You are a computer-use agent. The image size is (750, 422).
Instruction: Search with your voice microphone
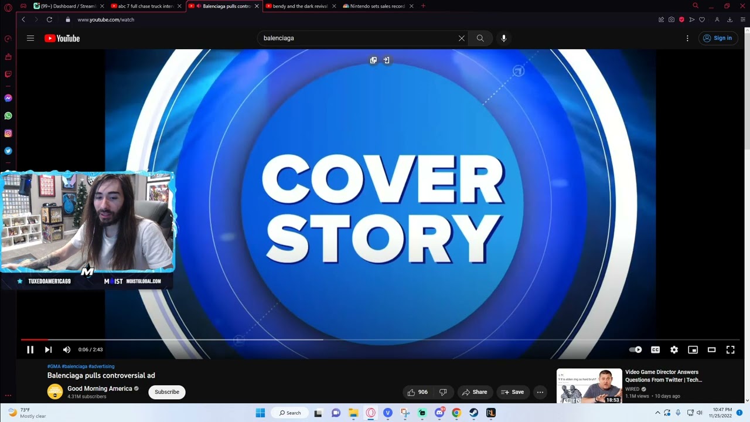(x=503, y=38)
